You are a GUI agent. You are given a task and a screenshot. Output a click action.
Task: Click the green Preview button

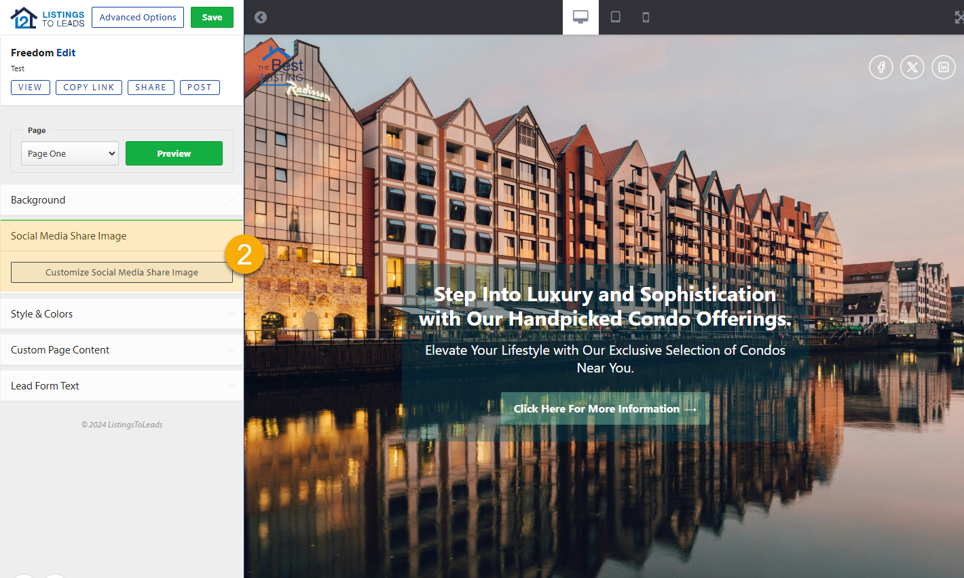pos(174,153)
